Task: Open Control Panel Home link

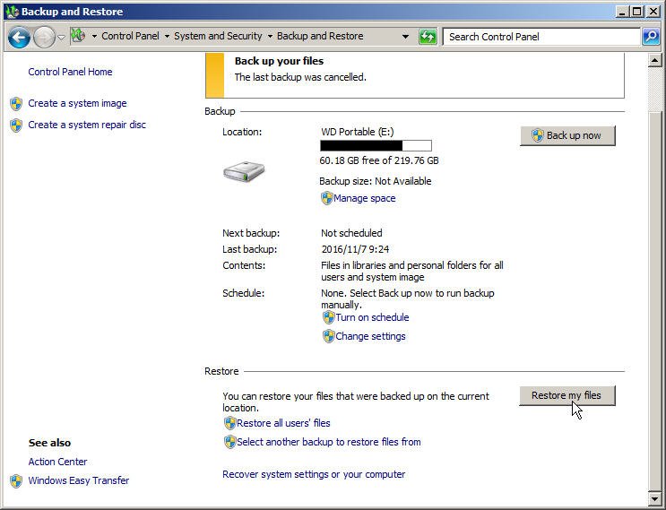Action: point(70,72)
